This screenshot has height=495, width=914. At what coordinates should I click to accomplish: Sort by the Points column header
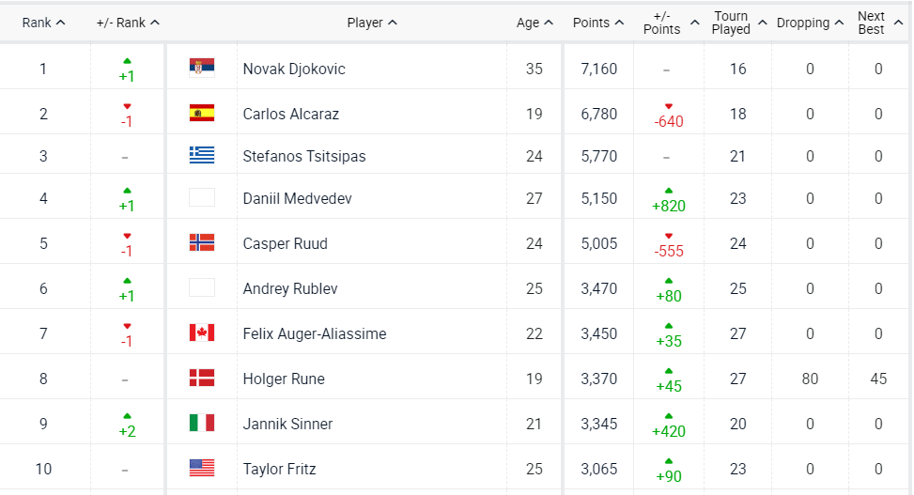[597, 23]
